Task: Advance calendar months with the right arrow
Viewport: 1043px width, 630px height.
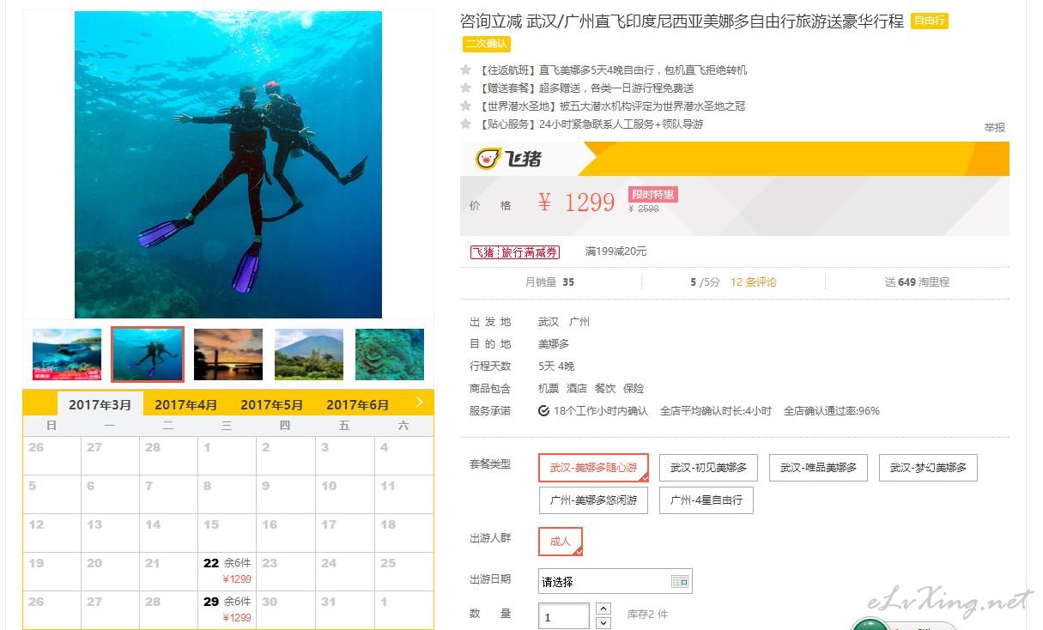Action: 419,402
